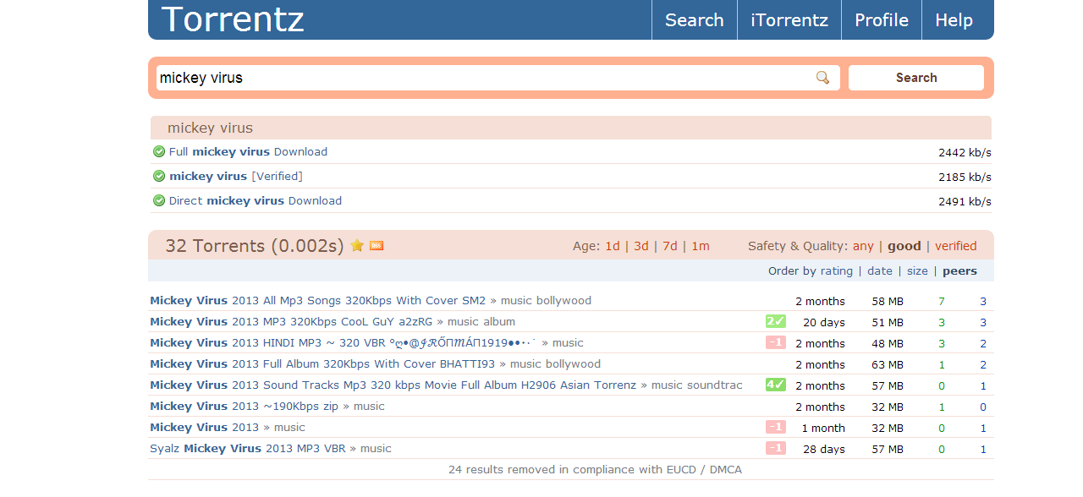Click the 1 month age value
The image size is (1083, 497).
(823, 428)
